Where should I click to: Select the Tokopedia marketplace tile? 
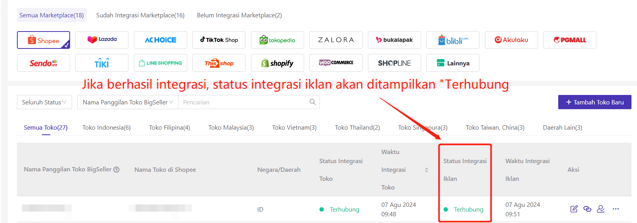(277, 40)
